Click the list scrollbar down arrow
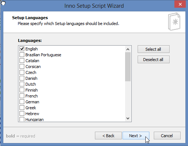188x146 pixels. tap(128, 118)
